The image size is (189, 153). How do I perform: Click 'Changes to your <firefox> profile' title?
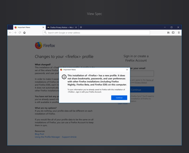point(64,56)
